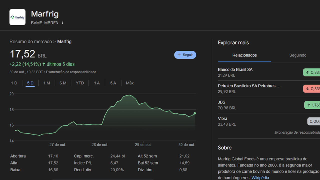
Task: Show year-to-date YTD chart
Action: coord(80,83)
